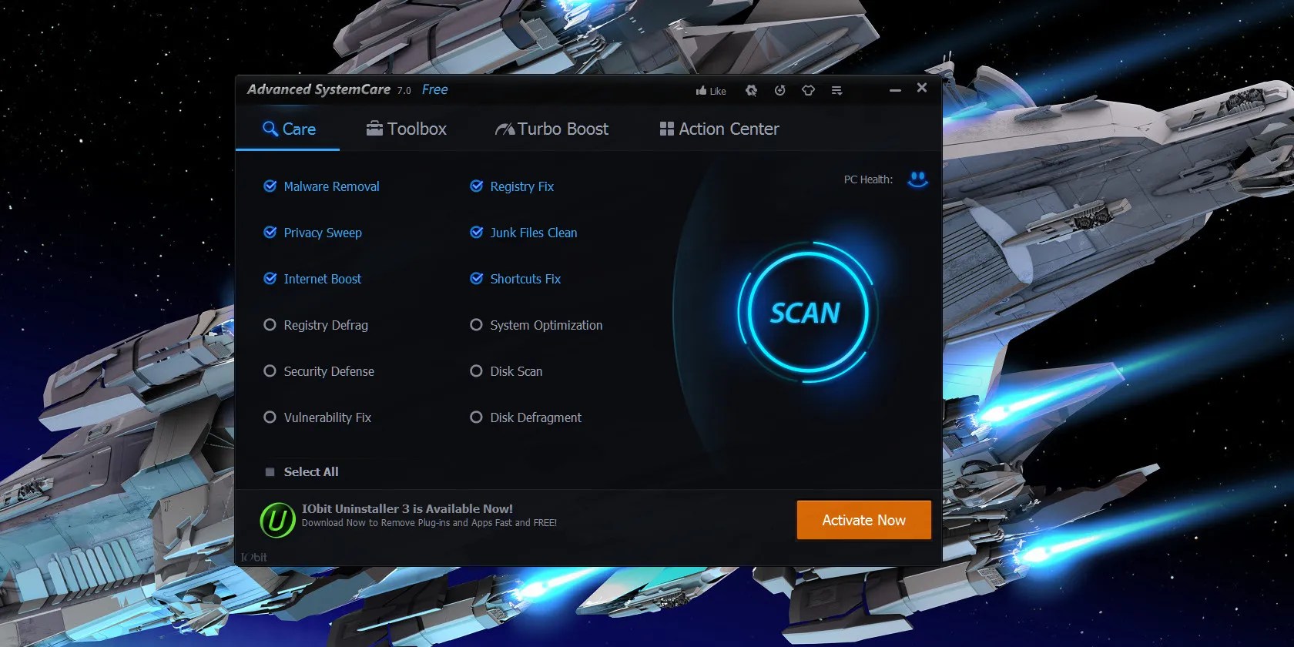Toggle the Select All checkbox
The height and width of the screenshot is (647, 1294).
click(x=270, y=471)
